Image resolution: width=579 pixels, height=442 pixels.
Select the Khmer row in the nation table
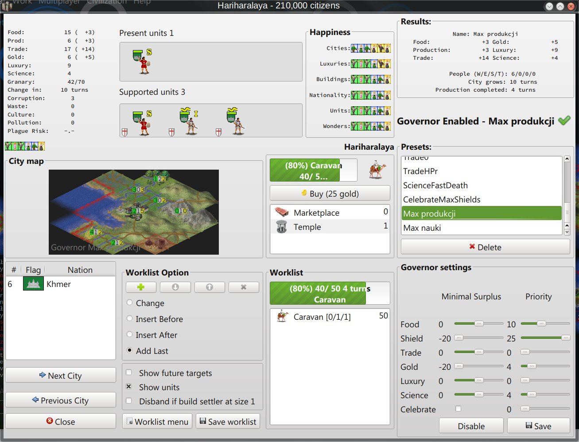(x=61, y=284)
